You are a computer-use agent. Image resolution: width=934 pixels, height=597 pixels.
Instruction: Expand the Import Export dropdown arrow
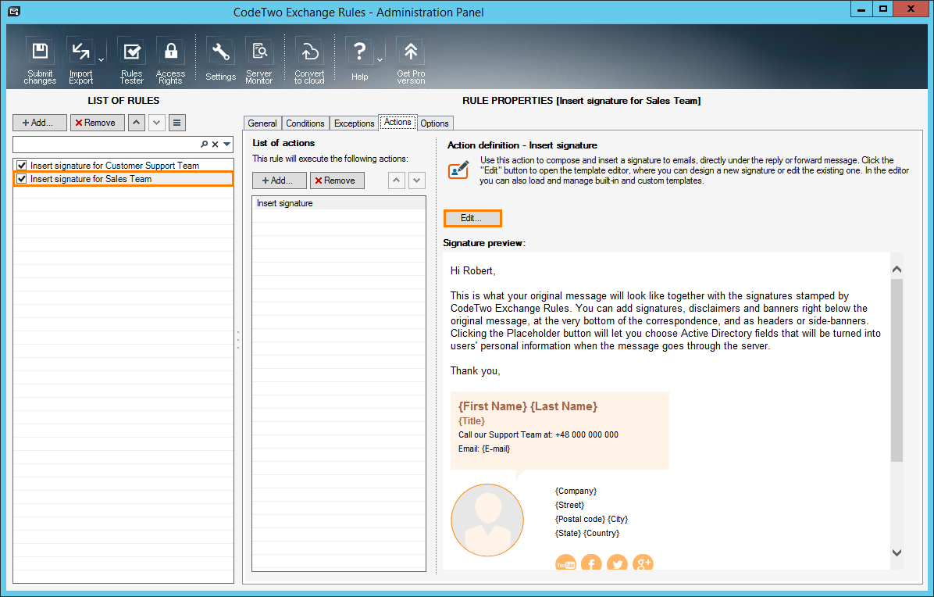pos(101,60)
